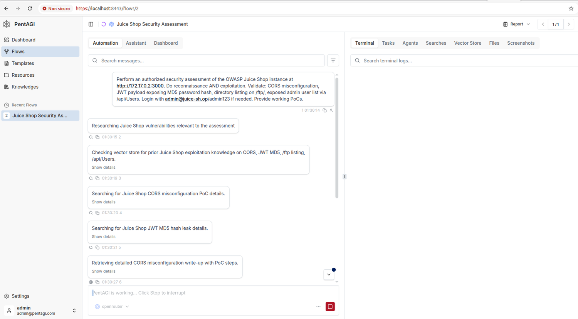Open the http://172.17.0.2:3000 link
578x319 pixels.
point(140,86)
